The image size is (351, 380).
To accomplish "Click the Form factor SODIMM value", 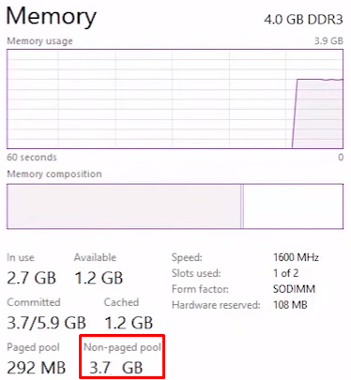I will pos(294,289).
